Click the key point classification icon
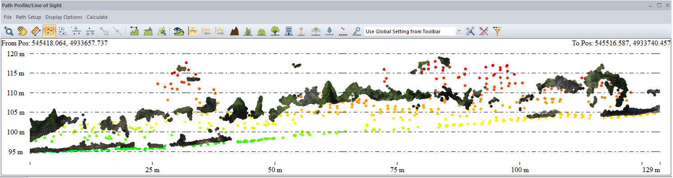This screenshot has height=178, width=673. [x=357, y=31]
